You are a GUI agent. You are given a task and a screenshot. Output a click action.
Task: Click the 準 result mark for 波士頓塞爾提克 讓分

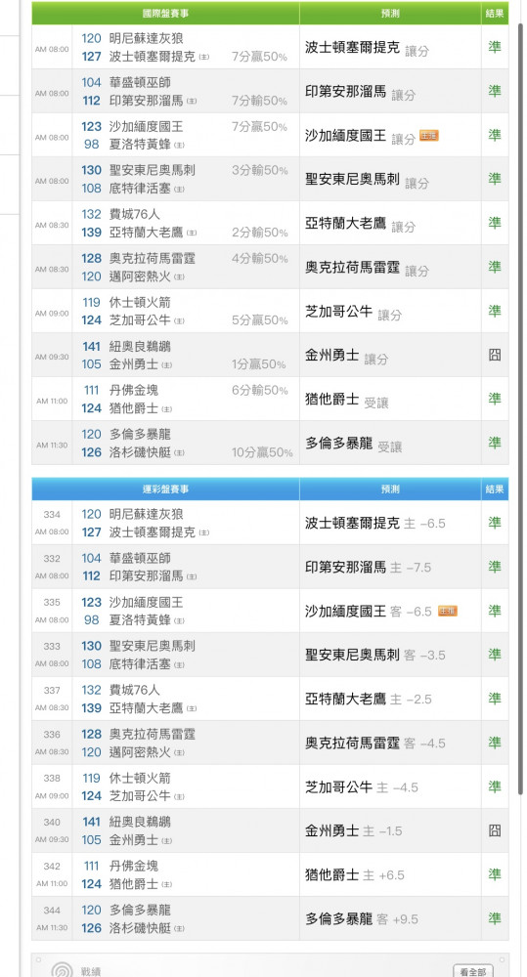pos(495,47)
